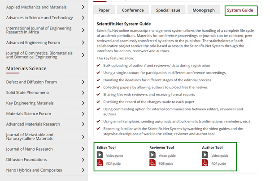The height and width of the screenshot is (181, 270).
Task: Play the Editor Tool video guide icon
Action: point(100,155)
